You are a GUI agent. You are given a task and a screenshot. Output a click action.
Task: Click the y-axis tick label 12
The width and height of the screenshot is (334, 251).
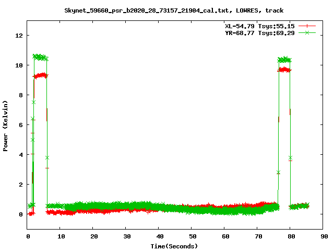click(x=19, y=36)
